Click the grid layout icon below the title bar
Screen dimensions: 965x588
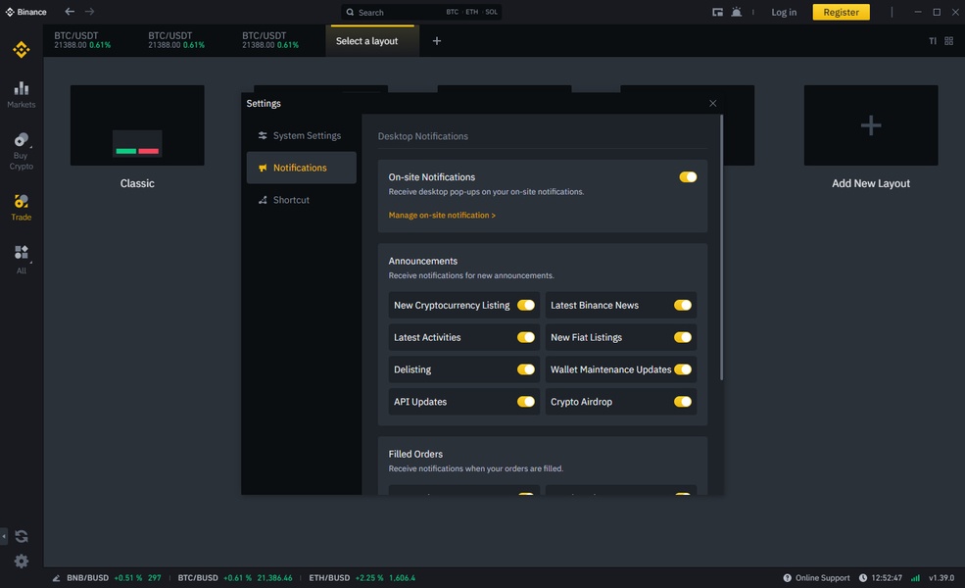point(948,41)
